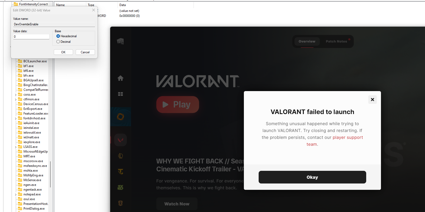Expand the csrss.exe registry key
Viewport: 425px width, 212px height.
coord(16,95)
